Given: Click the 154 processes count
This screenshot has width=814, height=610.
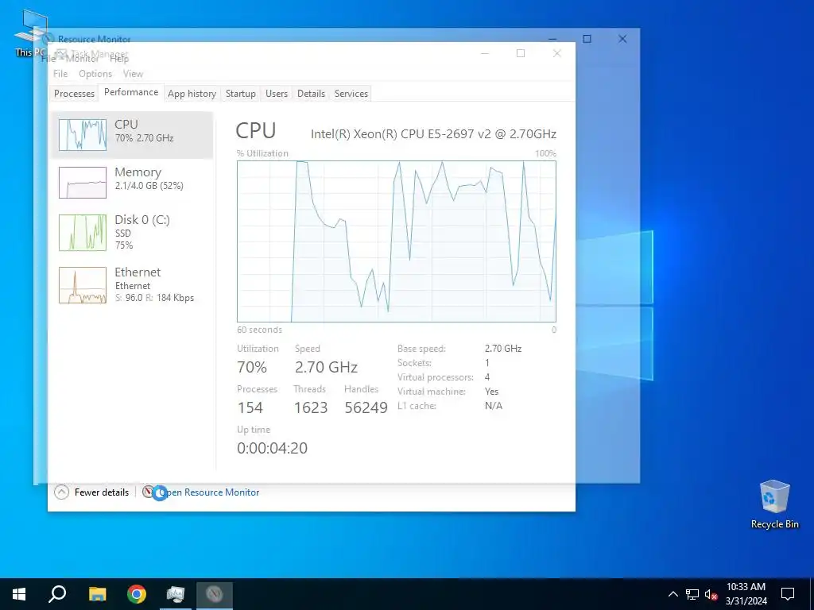Looking at the screenshot, I should 250,407.
